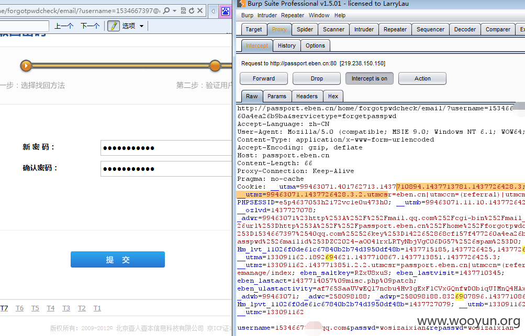This screenshot has height=336, width=525.
Task: Click the find bar text input
Action: [x=24, y=26]
